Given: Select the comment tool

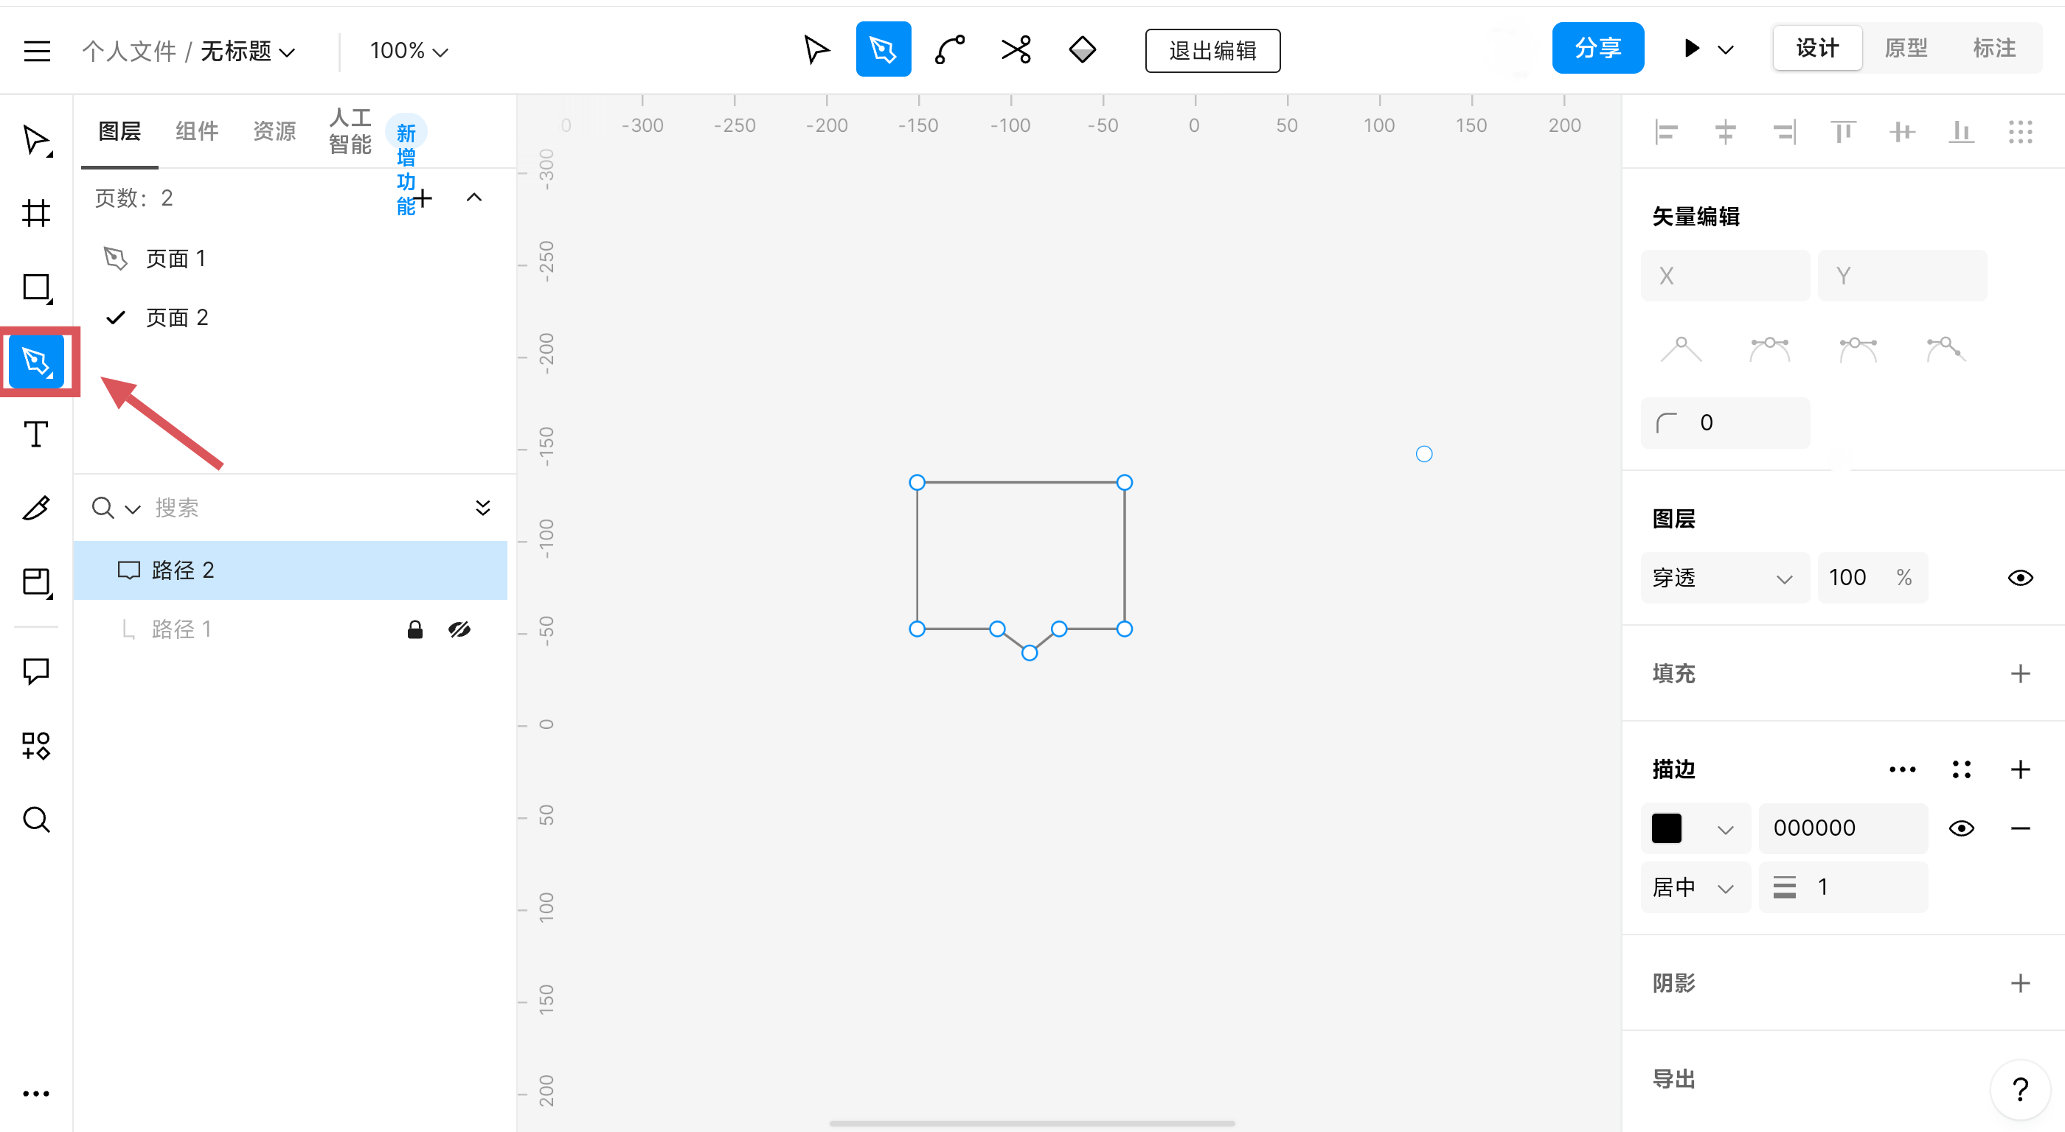Looking at the screenshot, I should tap(37, 671).
